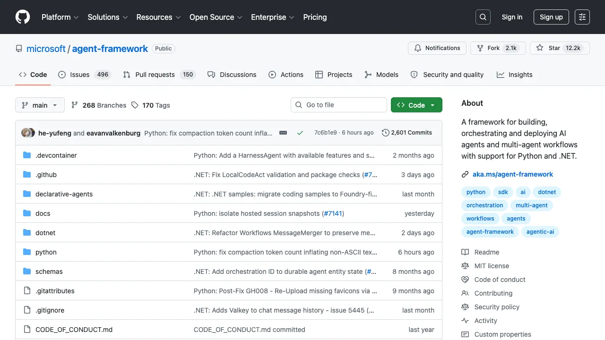605x340 pixels.
Task: Select the agentic-ai topic tag
Action: [540, 232]
